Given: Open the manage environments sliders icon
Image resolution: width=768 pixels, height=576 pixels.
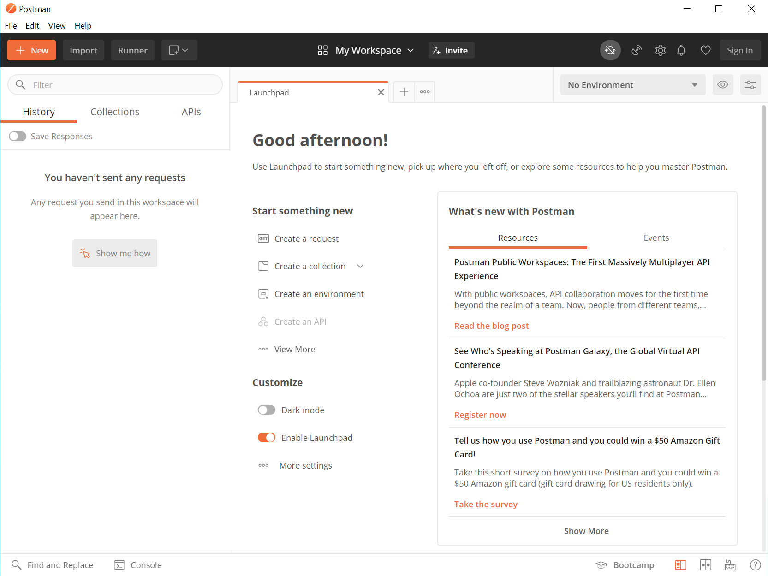Looking at the screenshot, I should coord(750,85).
